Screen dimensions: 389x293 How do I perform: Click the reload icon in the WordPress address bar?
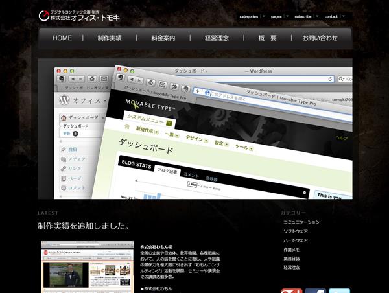tap(330, 79)
